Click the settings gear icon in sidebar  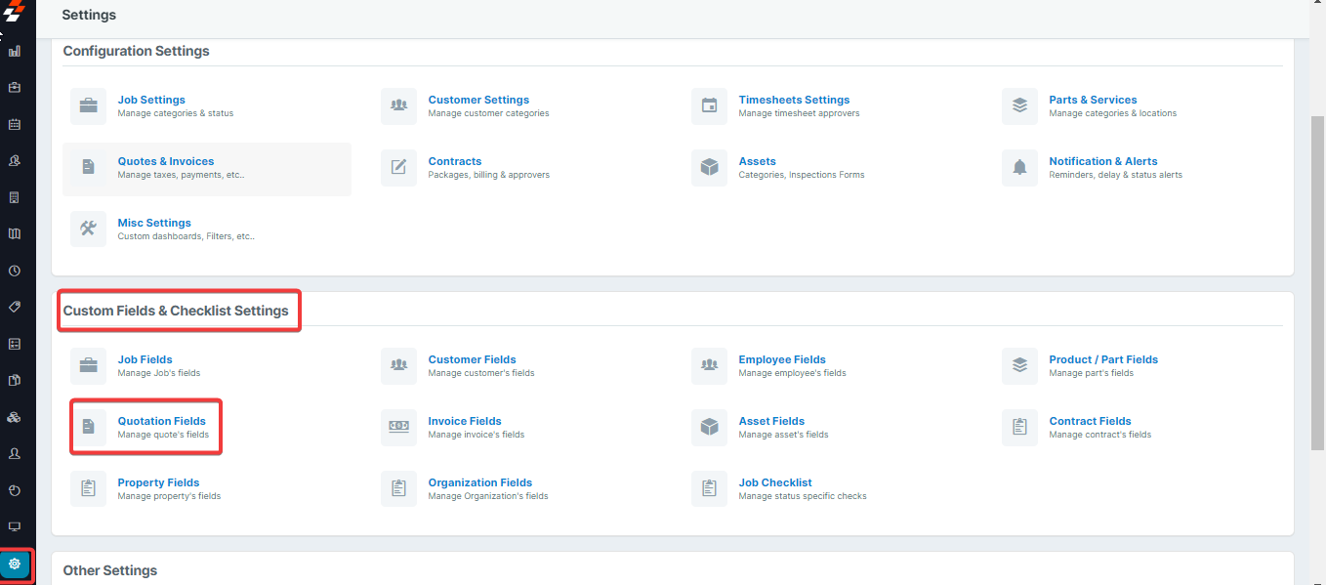15,564
